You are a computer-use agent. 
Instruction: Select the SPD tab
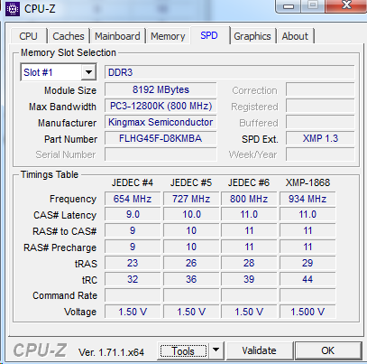pos(209,35)
